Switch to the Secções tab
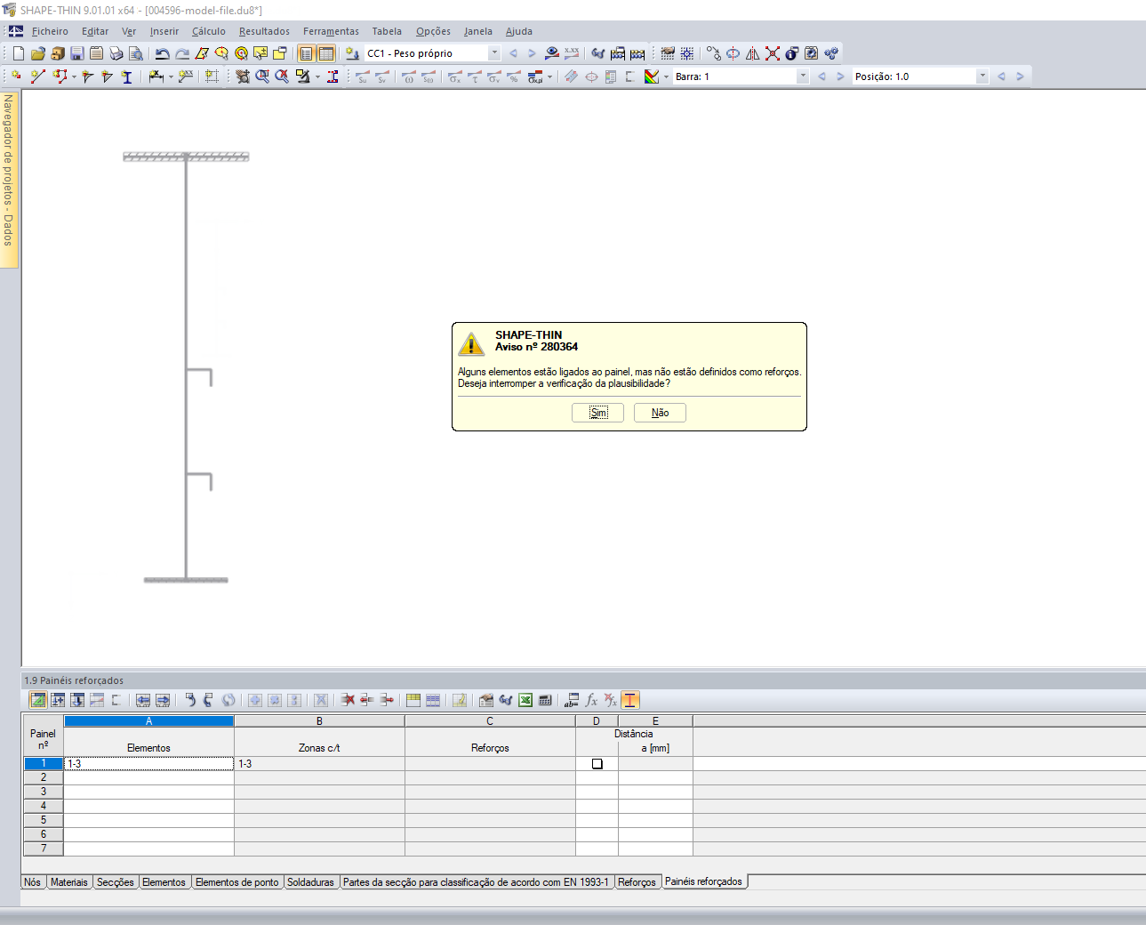The image size is (1146, 925). [x=116, y=882]
